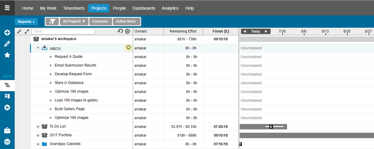This screenshot has height=149, width=374.
Task: Click the 7/30 date marker on timeline
Action: (x=282, y=31)
